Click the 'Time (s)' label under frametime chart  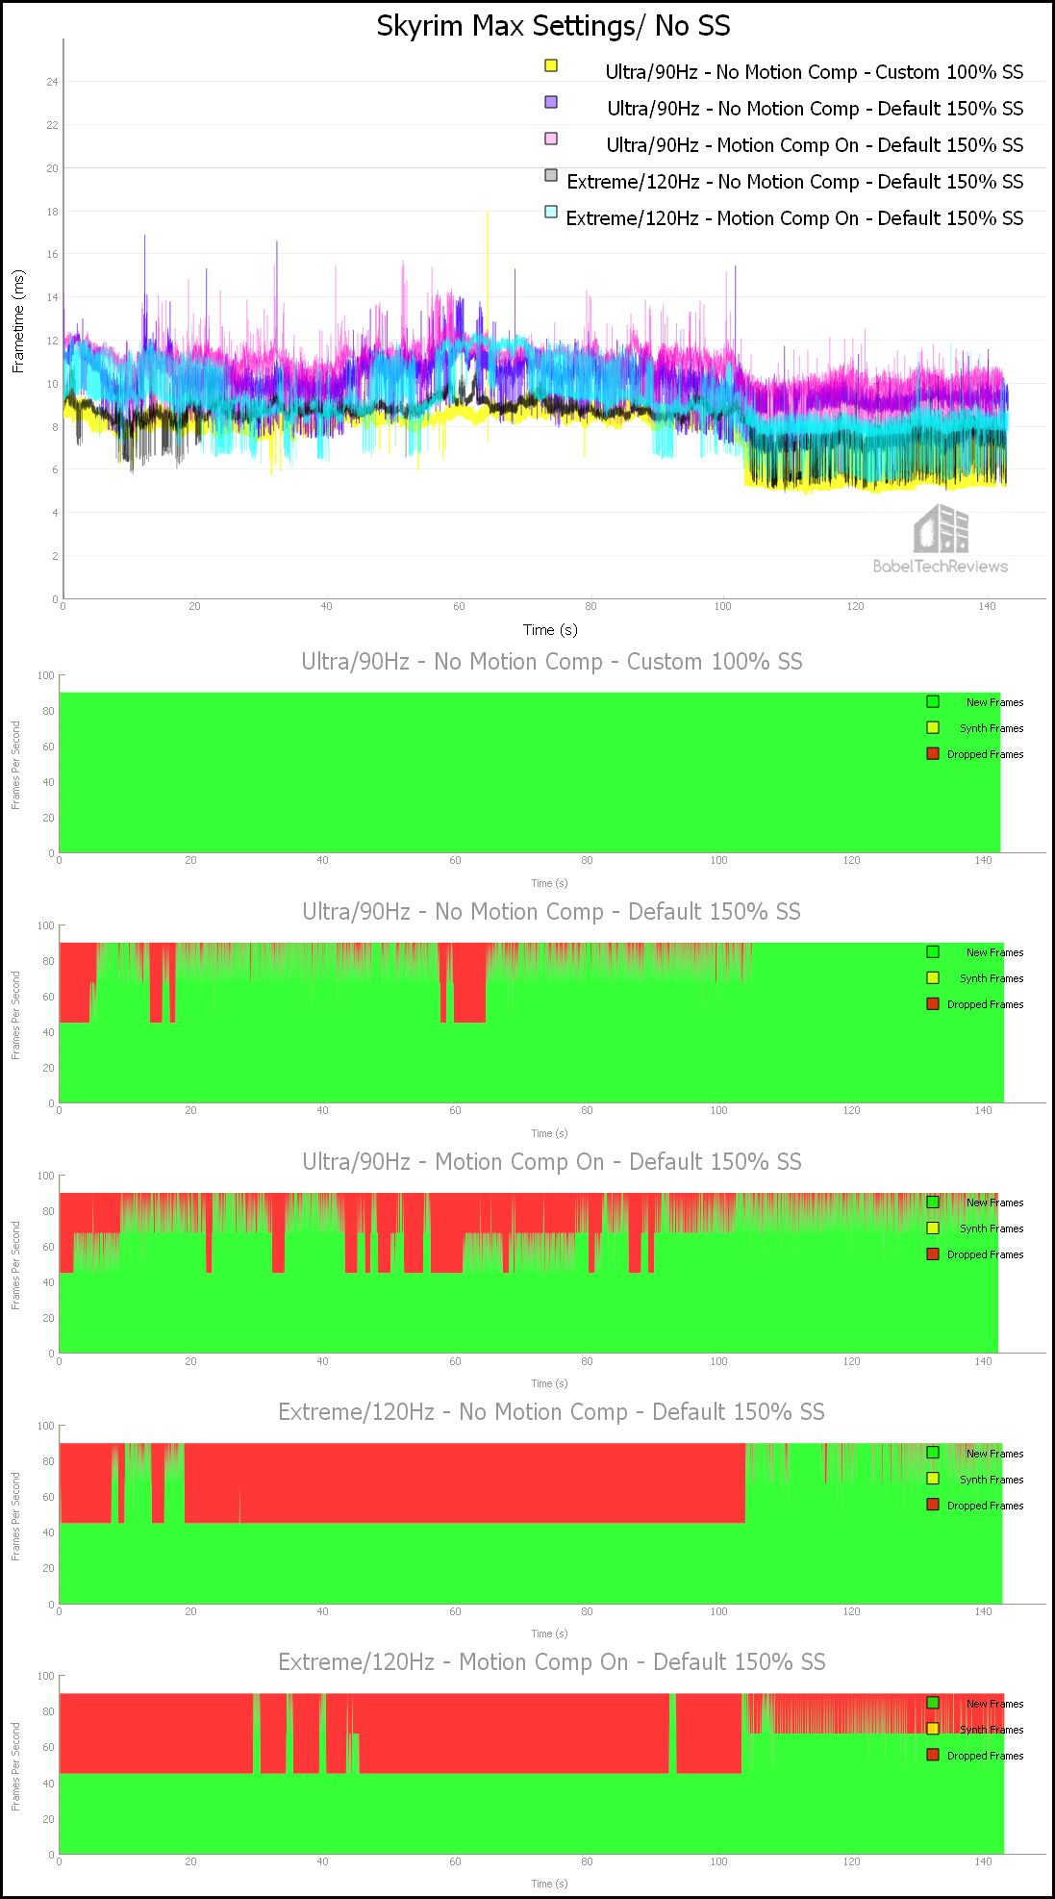tap(550, 630)
